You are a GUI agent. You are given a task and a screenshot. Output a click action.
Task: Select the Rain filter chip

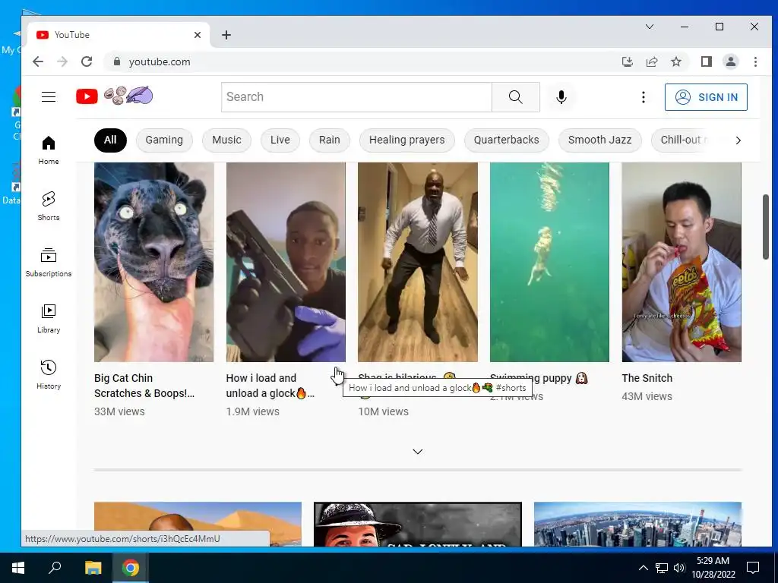[330, 140]
